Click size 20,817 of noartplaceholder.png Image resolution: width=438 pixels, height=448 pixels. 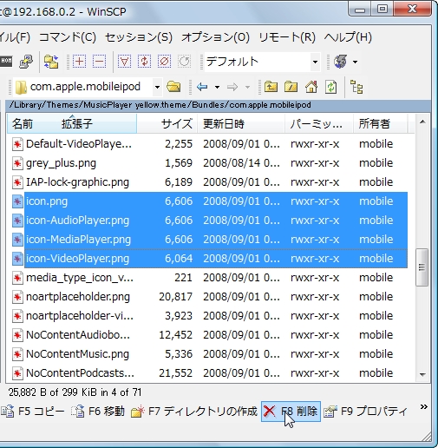pyautogui.click(x=175, y=297)
